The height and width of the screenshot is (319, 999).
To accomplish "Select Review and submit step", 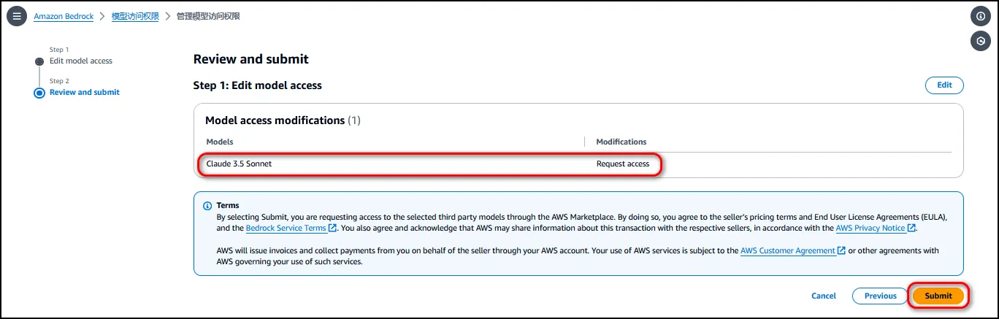I will coord(84,92).
